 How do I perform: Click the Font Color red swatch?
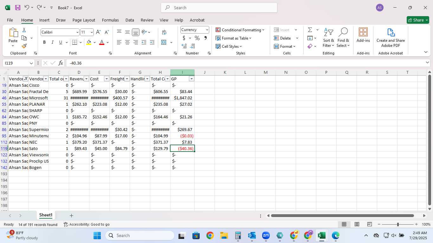[102, 42]
